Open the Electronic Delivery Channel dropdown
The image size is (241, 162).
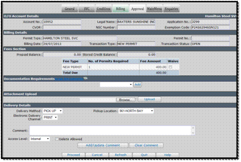click(50, 117)
